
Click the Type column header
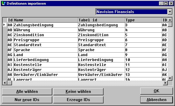(x=143, y=20)
